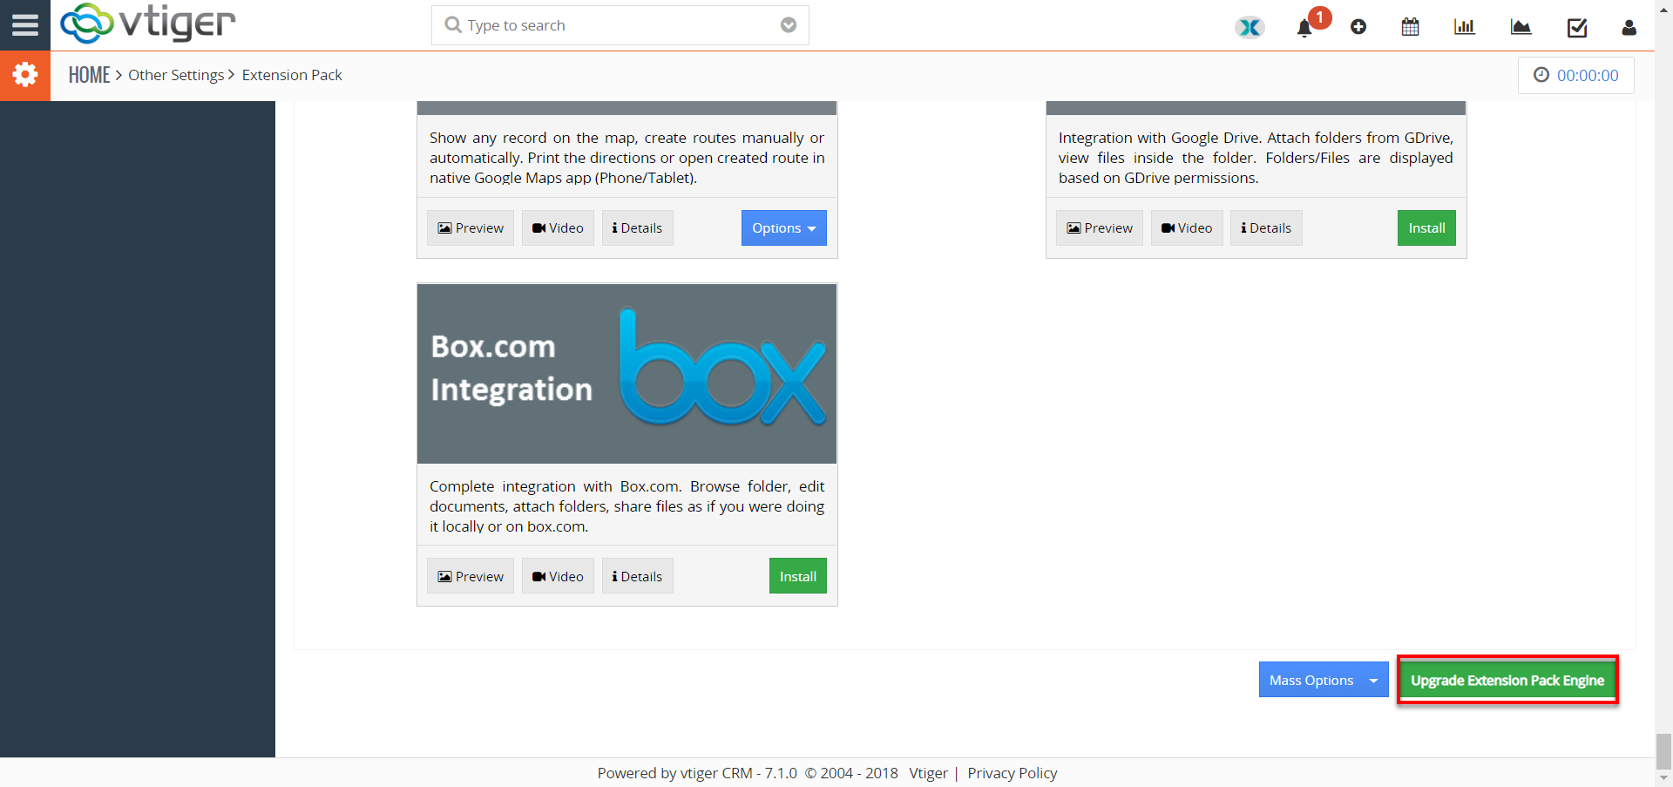The height and width of the screenshot is (787, 1673).
Task: Click the Google Drive description text
Action: point(1256,158)
